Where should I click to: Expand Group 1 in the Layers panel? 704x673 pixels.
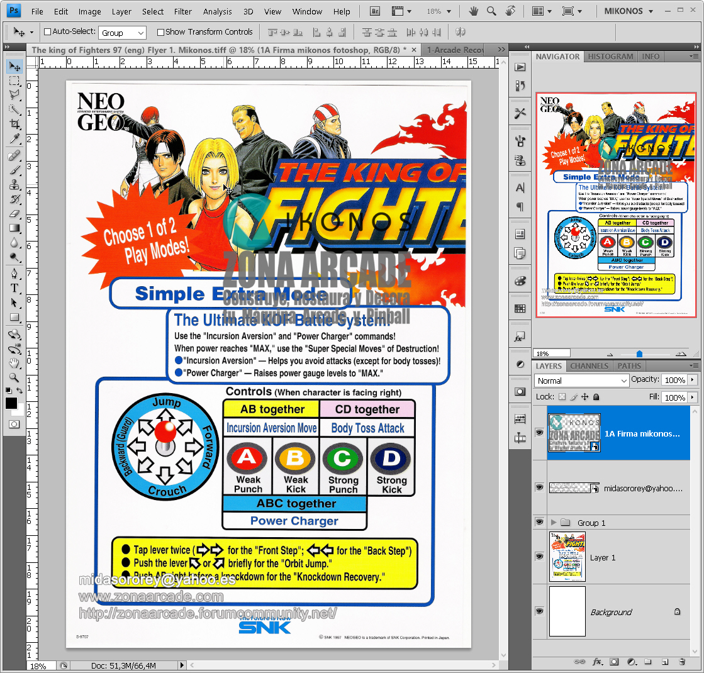[x=552, y=521]
